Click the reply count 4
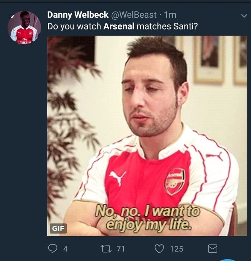Image resolution: width=251 pixels, height=261 pixels. tap(65, 249)
